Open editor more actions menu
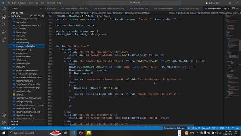Image resolution: width=241 pixels, height=136 pixels. [x=238, y=8]
